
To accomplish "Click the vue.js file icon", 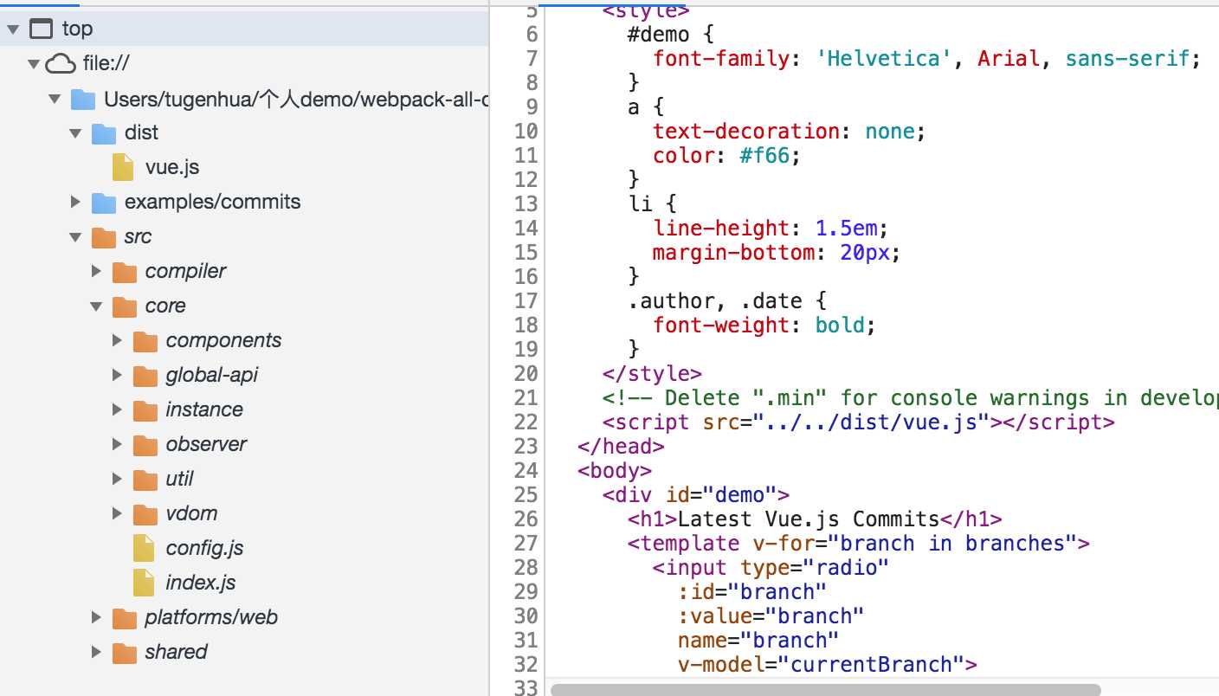I will [123, 167].
